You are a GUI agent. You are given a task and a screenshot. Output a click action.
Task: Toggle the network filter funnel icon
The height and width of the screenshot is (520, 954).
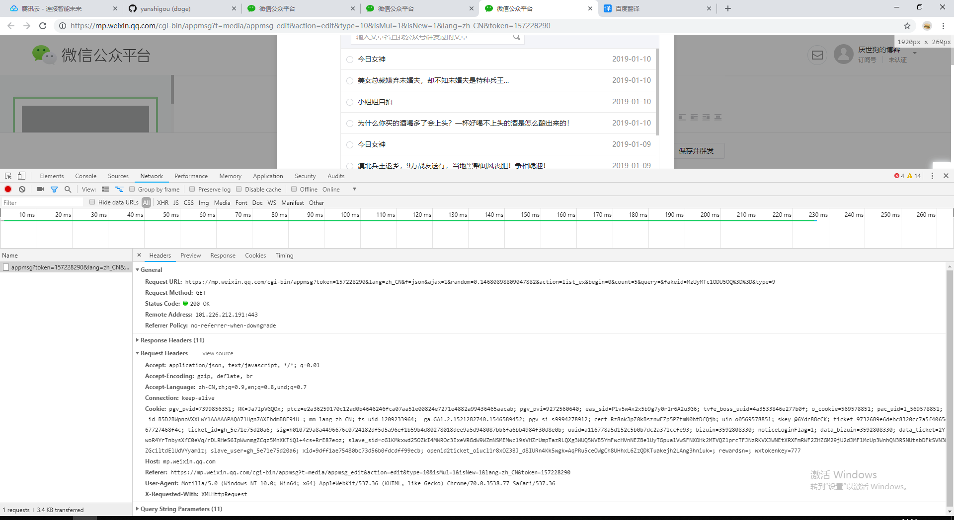54,190
